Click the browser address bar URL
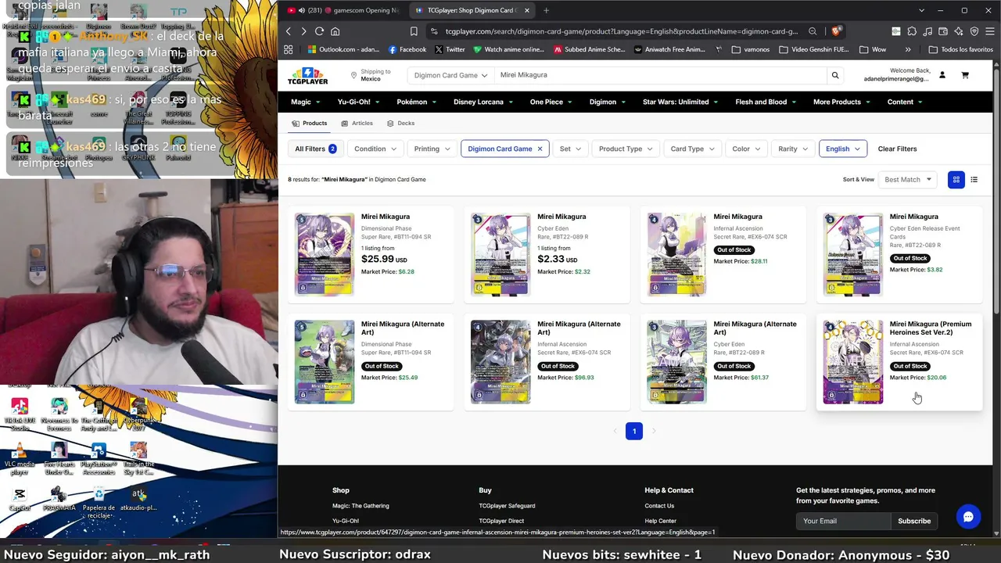Image resolution: width=1001 pixels, height=563 pixels. point(622,31)
